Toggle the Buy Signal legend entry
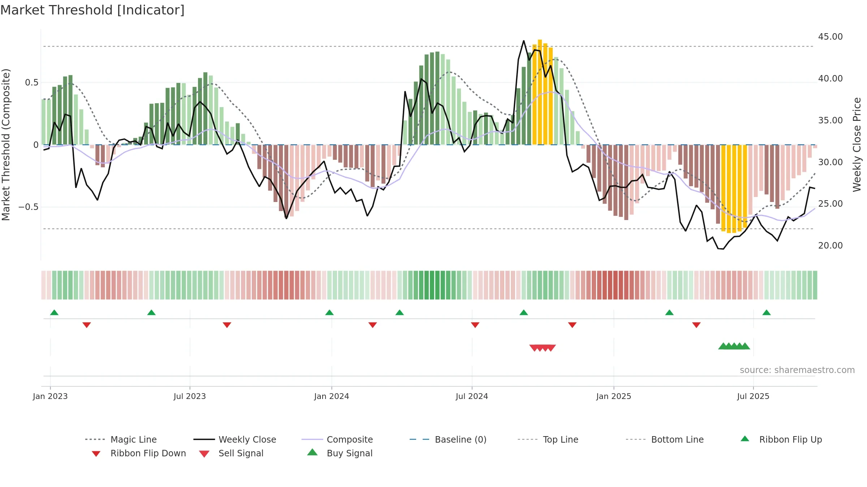 340,453
